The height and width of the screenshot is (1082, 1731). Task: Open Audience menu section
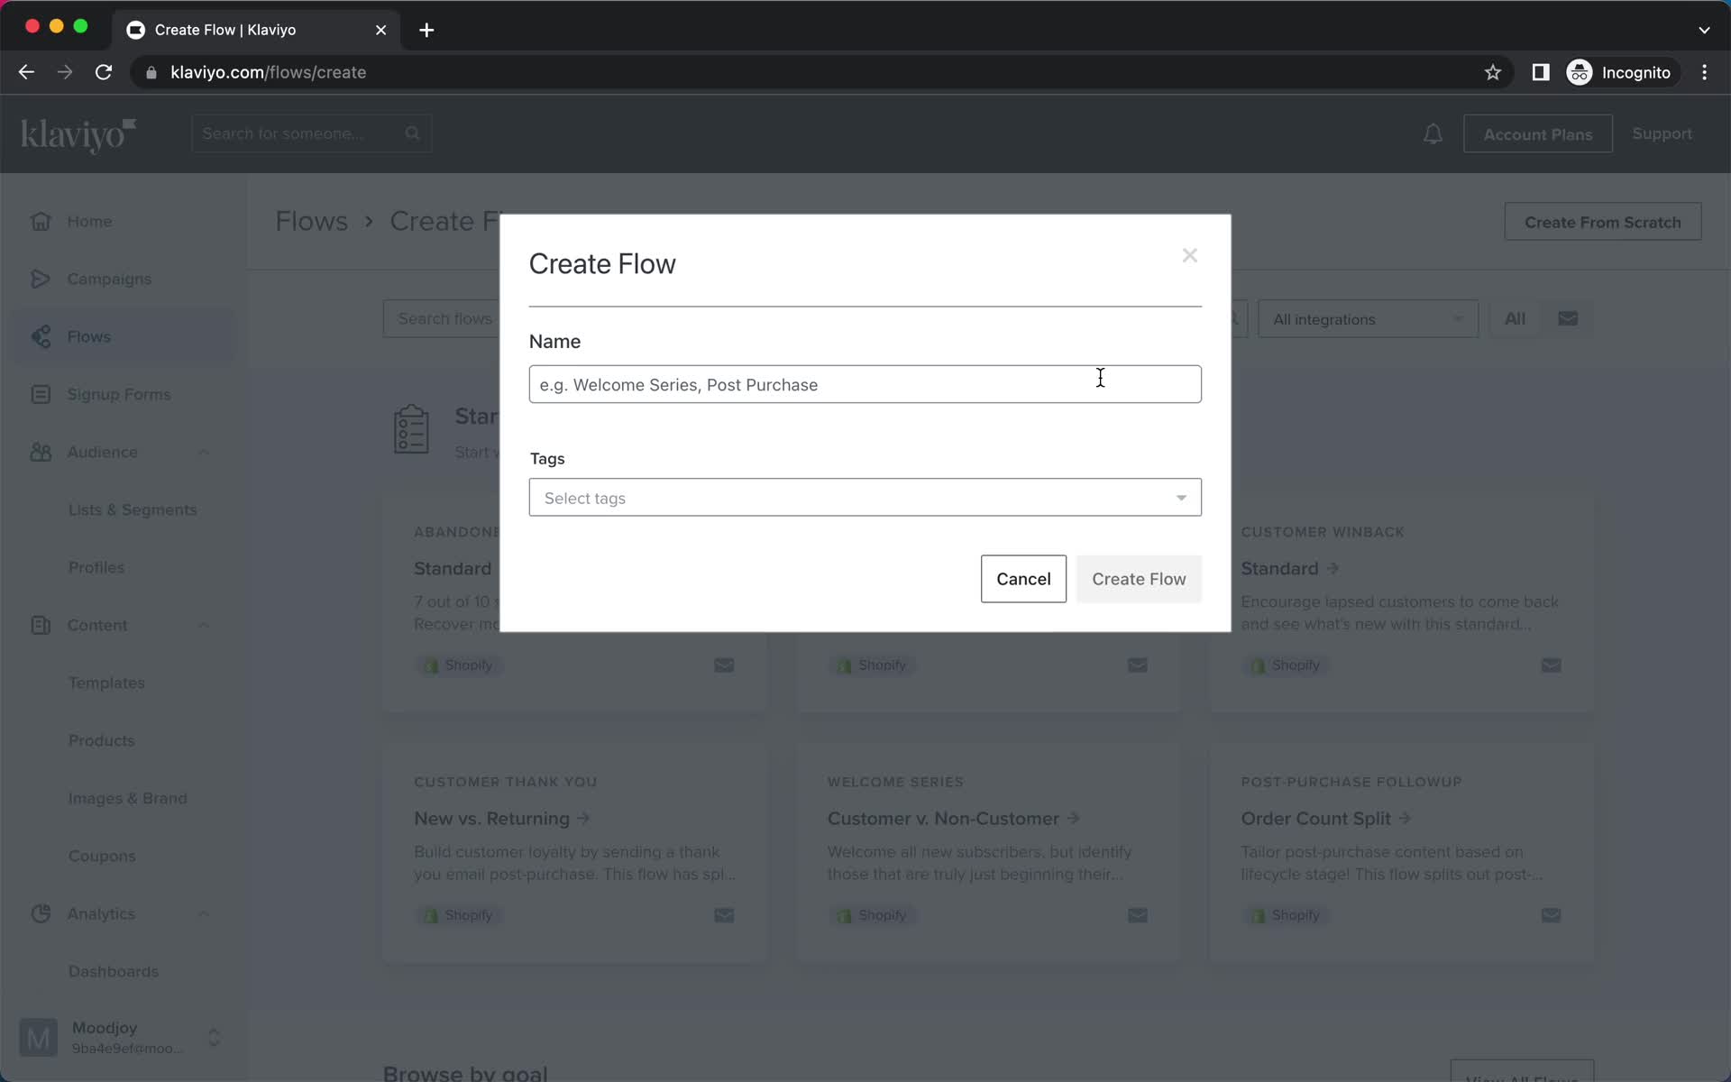pyautogui.click(x=102, y=451)
